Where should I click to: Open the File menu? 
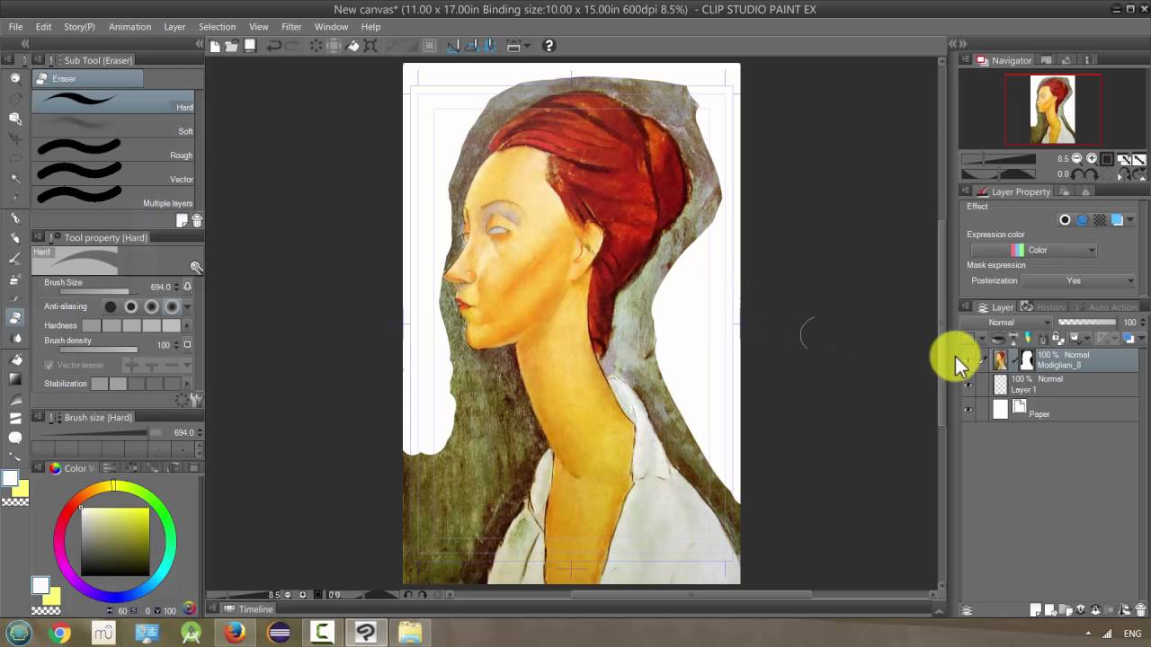(15, 27)
